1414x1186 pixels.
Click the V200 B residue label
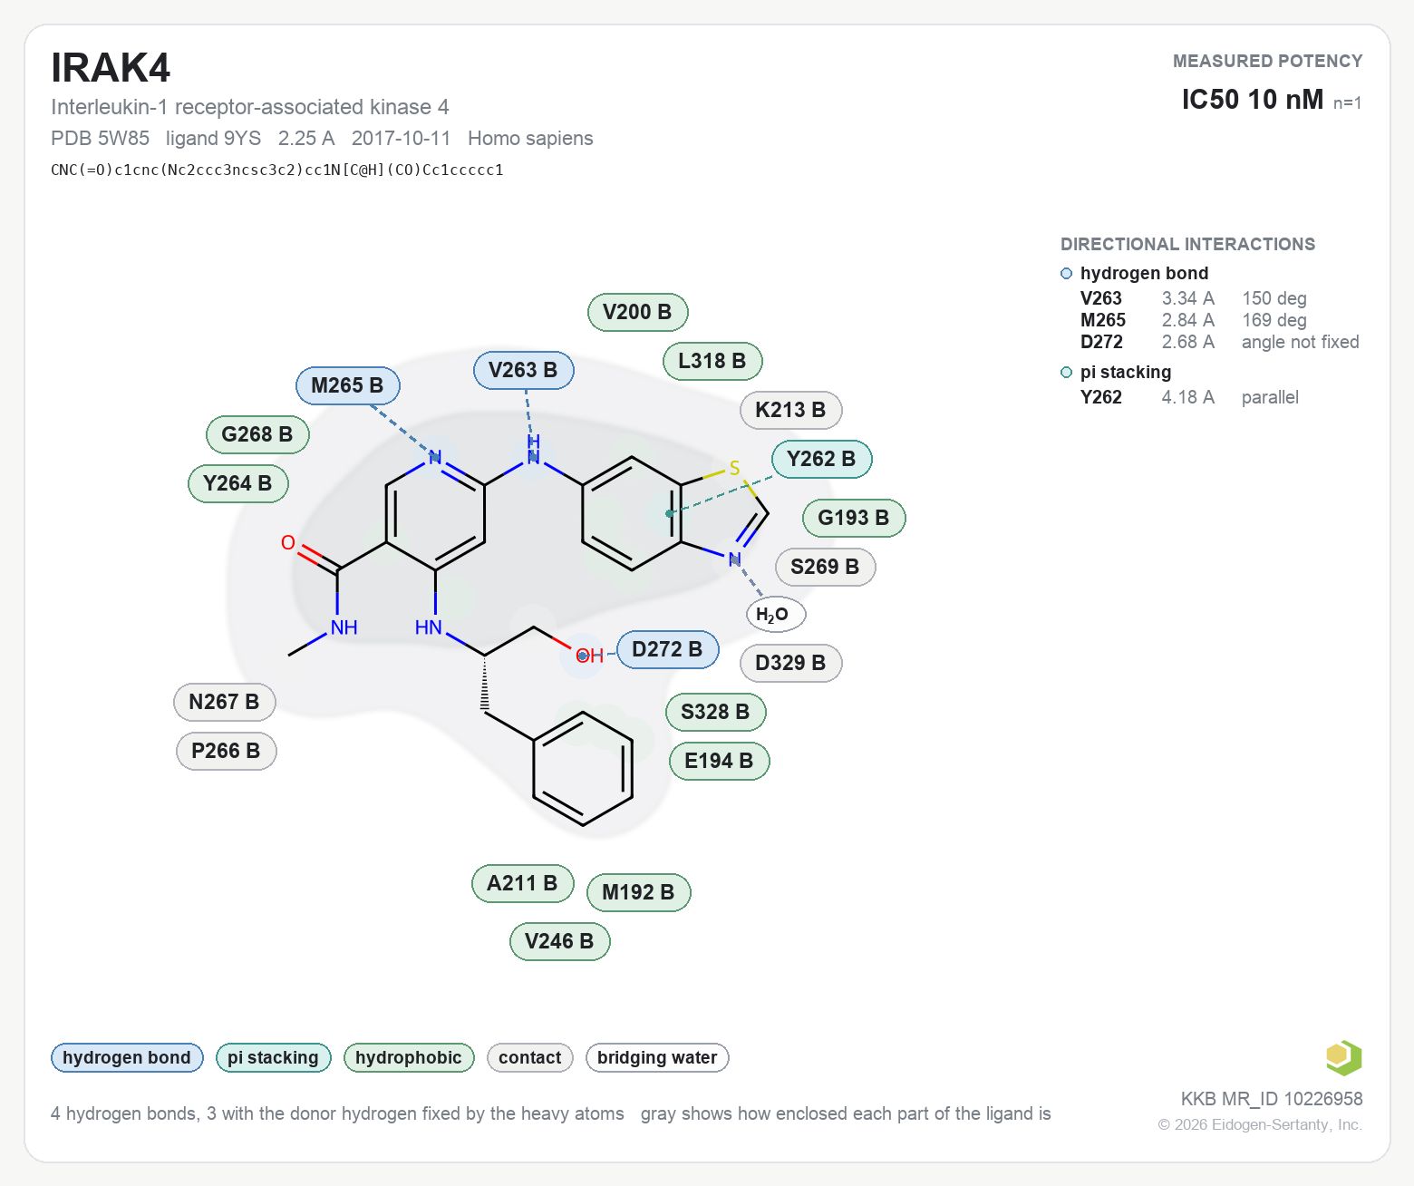pyautogui.click(x=638, y=312)
